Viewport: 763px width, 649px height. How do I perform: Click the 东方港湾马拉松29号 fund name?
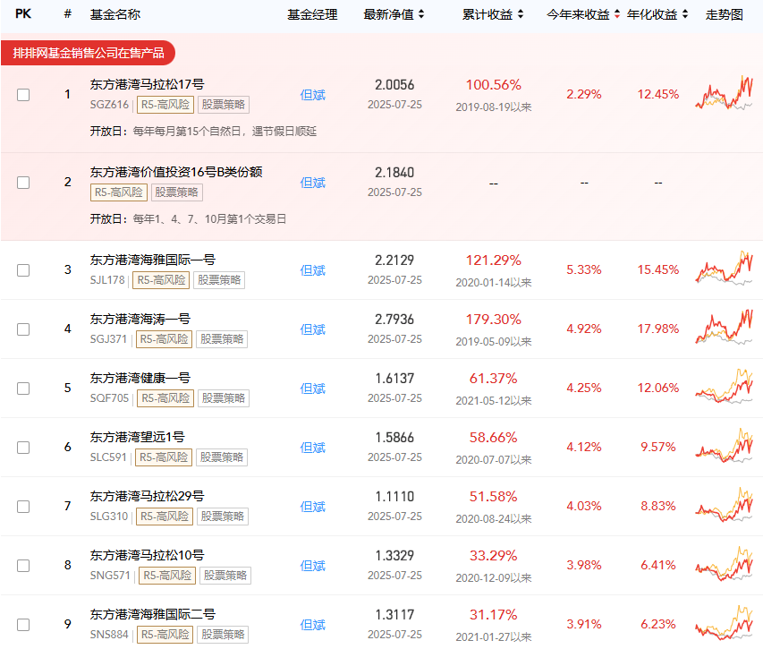click(x=147, y=496)
